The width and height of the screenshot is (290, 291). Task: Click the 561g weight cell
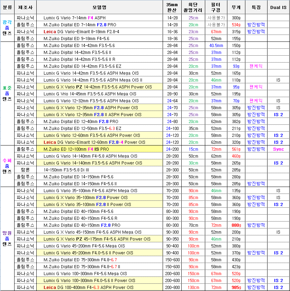(x=236, y=149)
